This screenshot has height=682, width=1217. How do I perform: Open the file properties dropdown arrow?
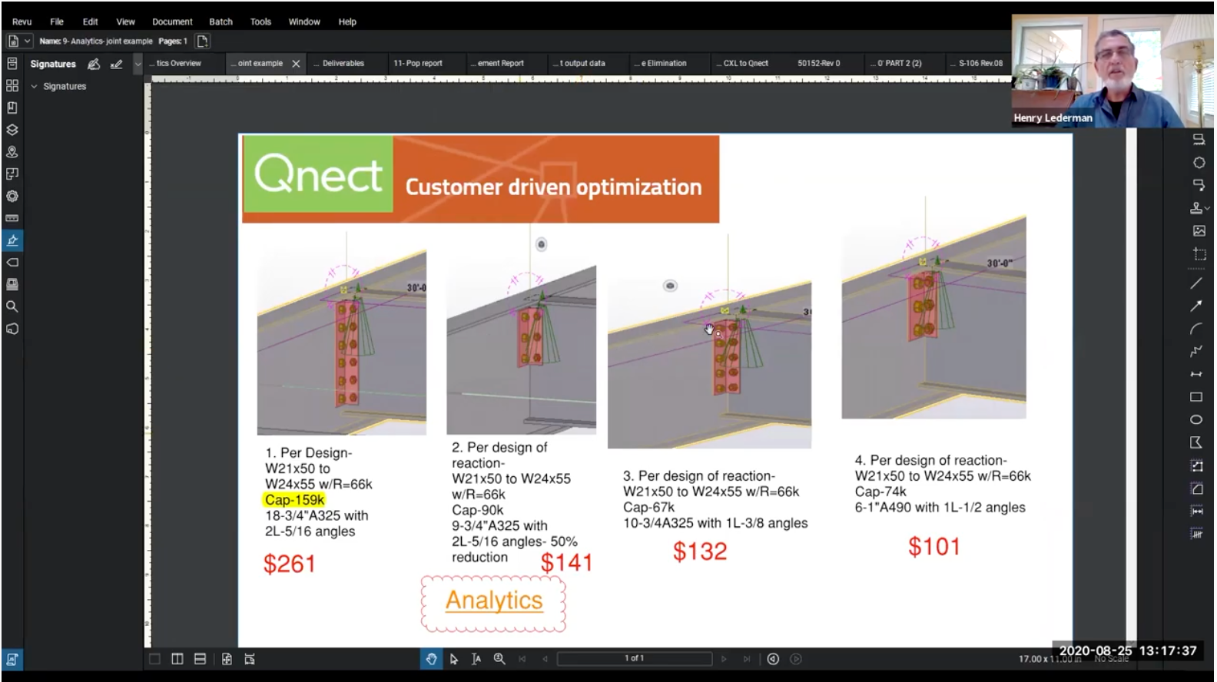[x=28, y=41]
